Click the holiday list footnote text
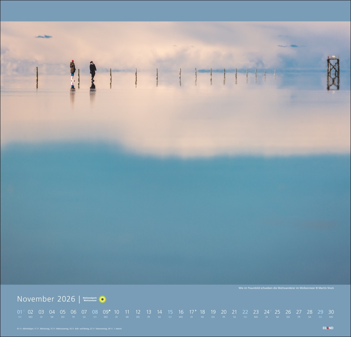Viewport: 351px width, 337px height. [x=69, y=328]
